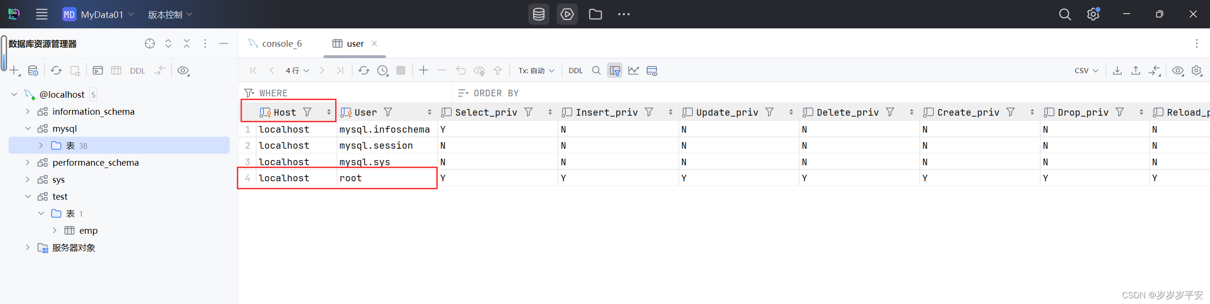Select 服务器对象 tree item
Screen dimensions: 1210x304
[73, 247]
